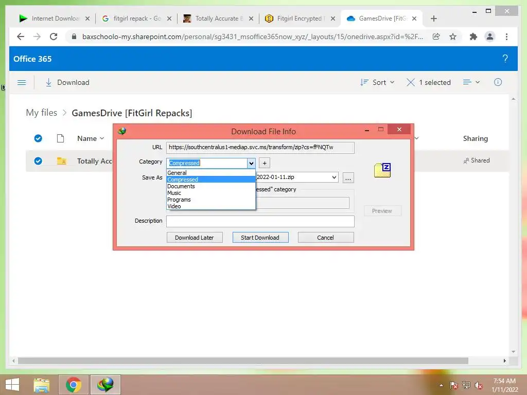This screenshot has width=527, height=395.
Task: Click the zip file type icon in dialog
Action: [x=382, y=170]
